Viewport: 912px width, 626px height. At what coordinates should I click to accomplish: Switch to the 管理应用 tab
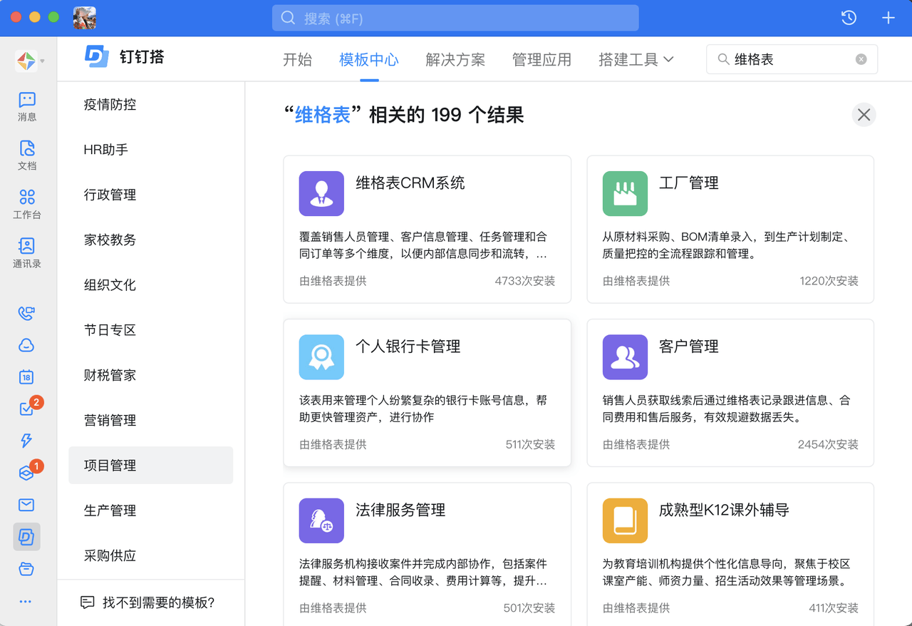[541, 60]
